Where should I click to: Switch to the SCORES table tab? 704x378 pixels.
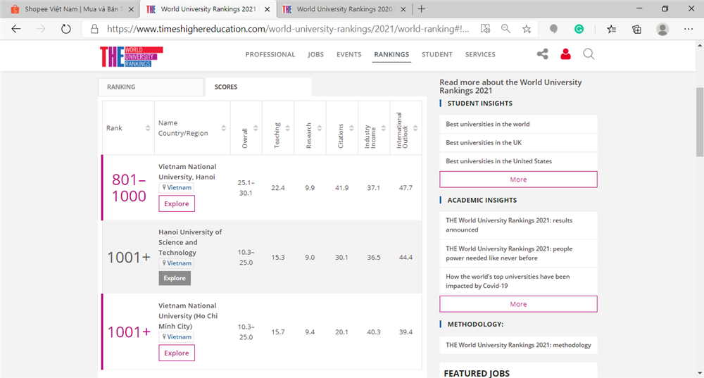(258, 87)
